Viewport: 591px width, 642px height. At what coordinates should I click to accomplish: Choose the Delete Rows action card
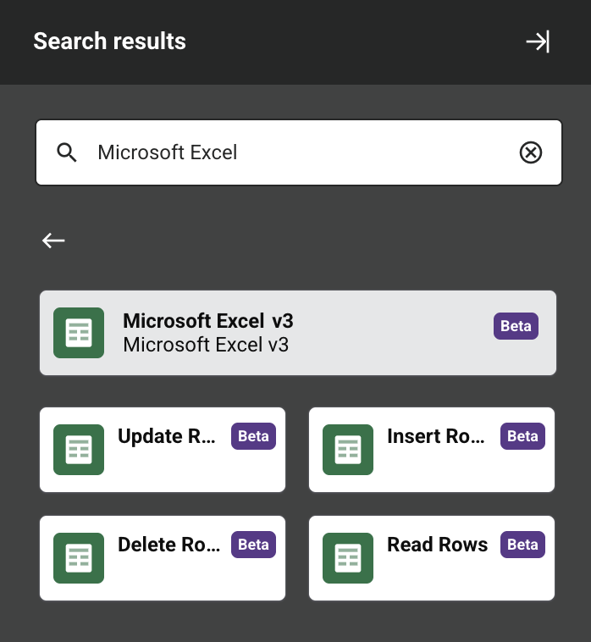point(163,558)
